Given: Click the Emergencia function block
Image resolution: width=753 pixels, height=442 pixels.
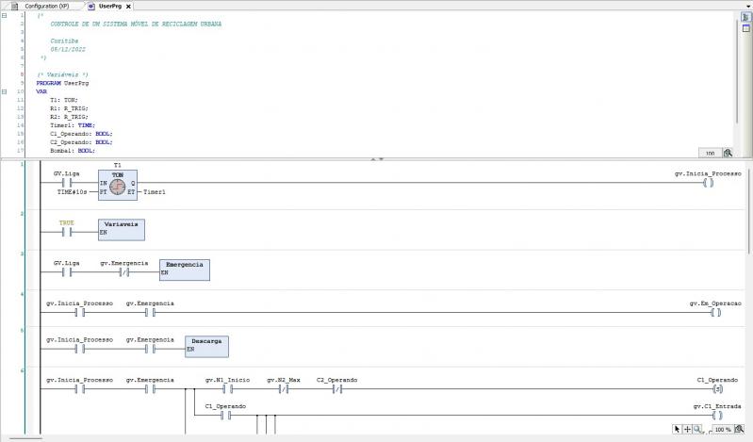Looking at the screenshot, I should pyautogui.click(x=185, y=270).
